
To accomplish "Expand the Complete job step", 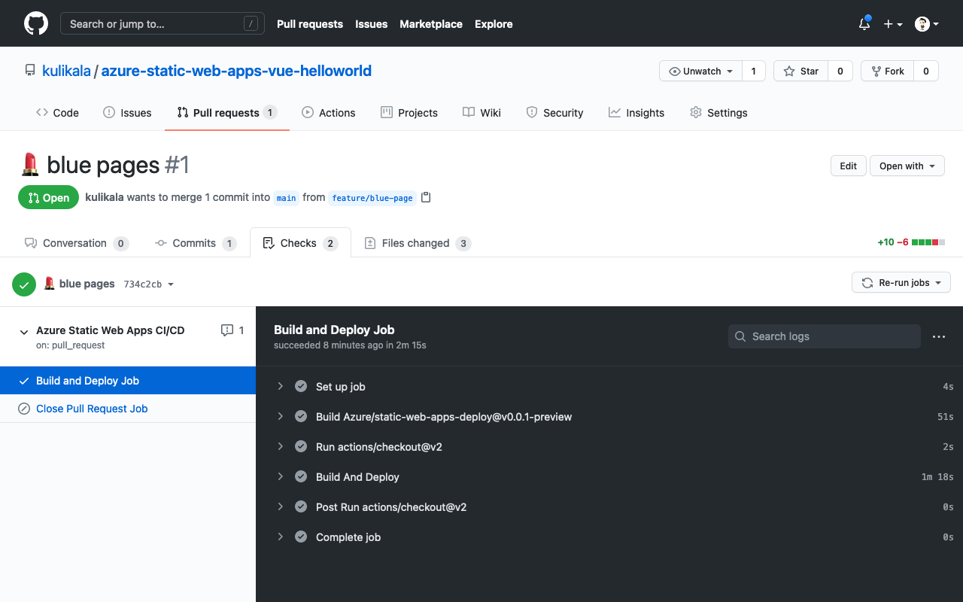I will click(x=280, y=537).
